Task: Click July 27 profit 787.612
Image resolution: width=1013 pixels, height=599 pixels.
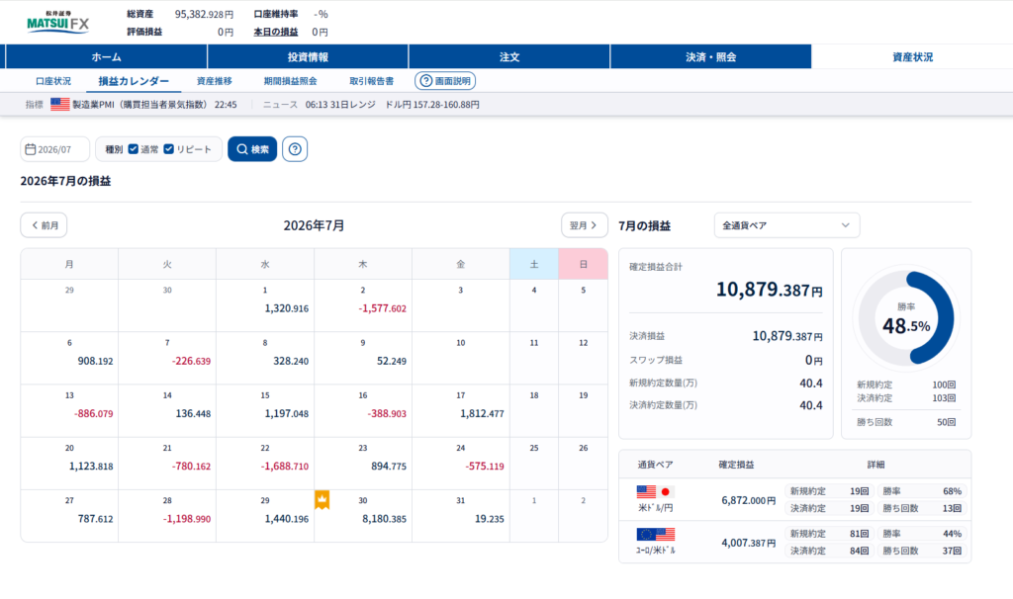Action: [x=95, y=519]
